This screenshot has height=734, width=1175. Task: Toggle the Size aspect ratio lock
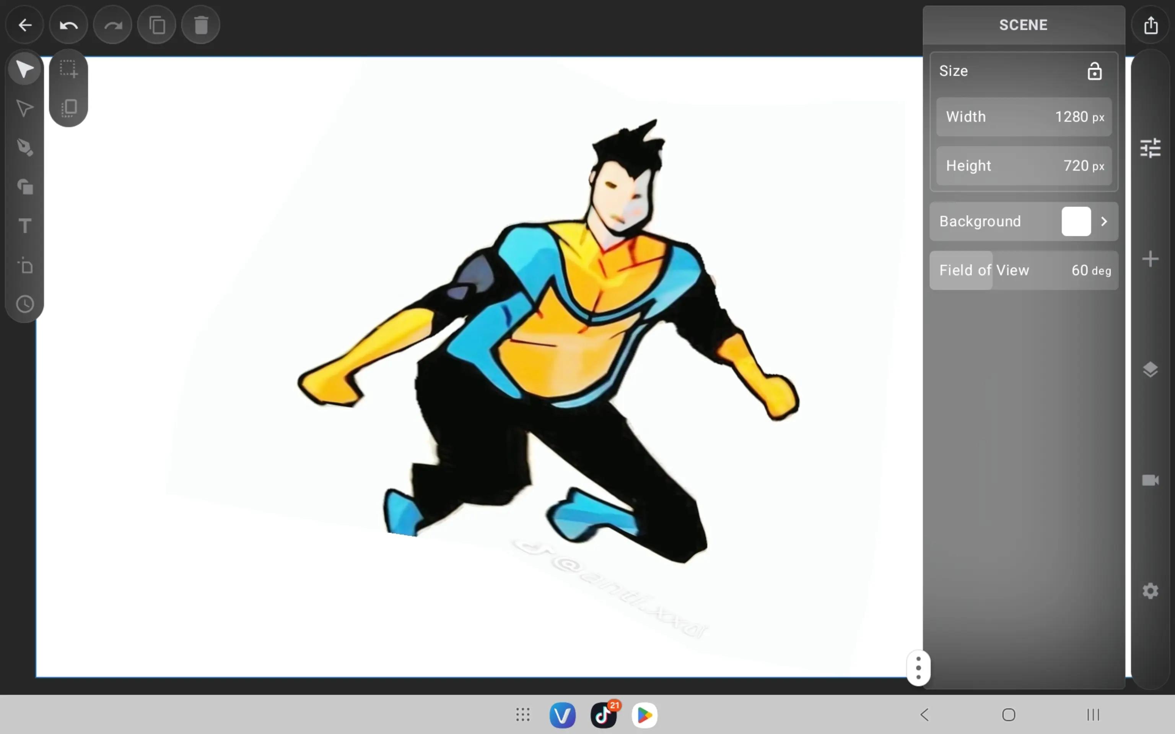coord(1094,71)
